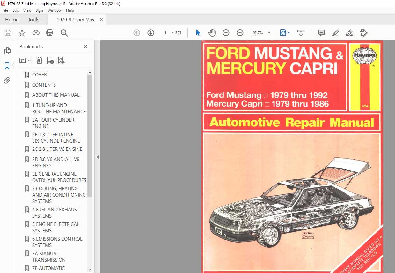Open the Help menu
The width and height of the screenshot is (395, 273).
coord(70,10)
